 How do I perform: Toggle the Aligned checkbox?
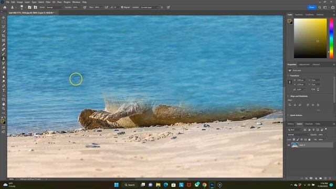[x=122, y=7]
